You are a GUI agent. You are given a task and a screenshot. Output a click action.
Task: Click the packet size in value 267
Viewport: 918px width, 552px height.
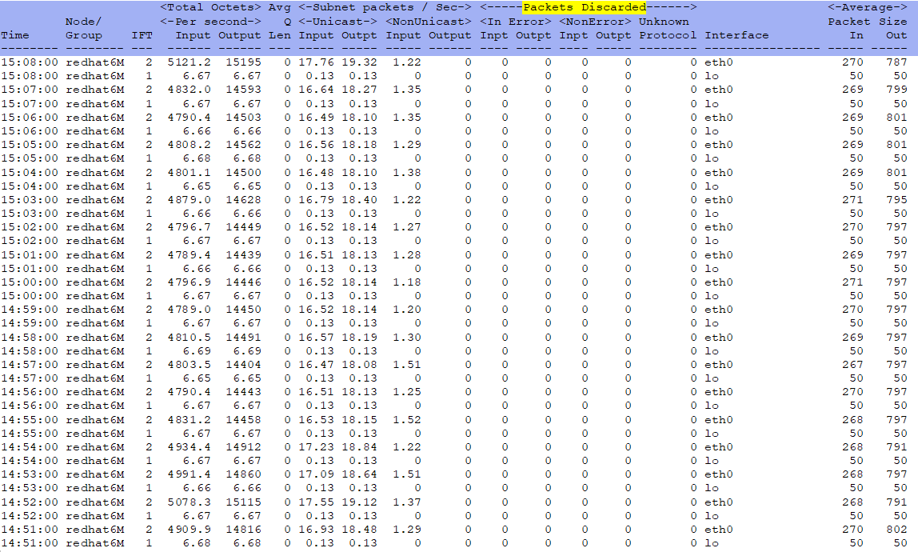[x=852, y=365]
